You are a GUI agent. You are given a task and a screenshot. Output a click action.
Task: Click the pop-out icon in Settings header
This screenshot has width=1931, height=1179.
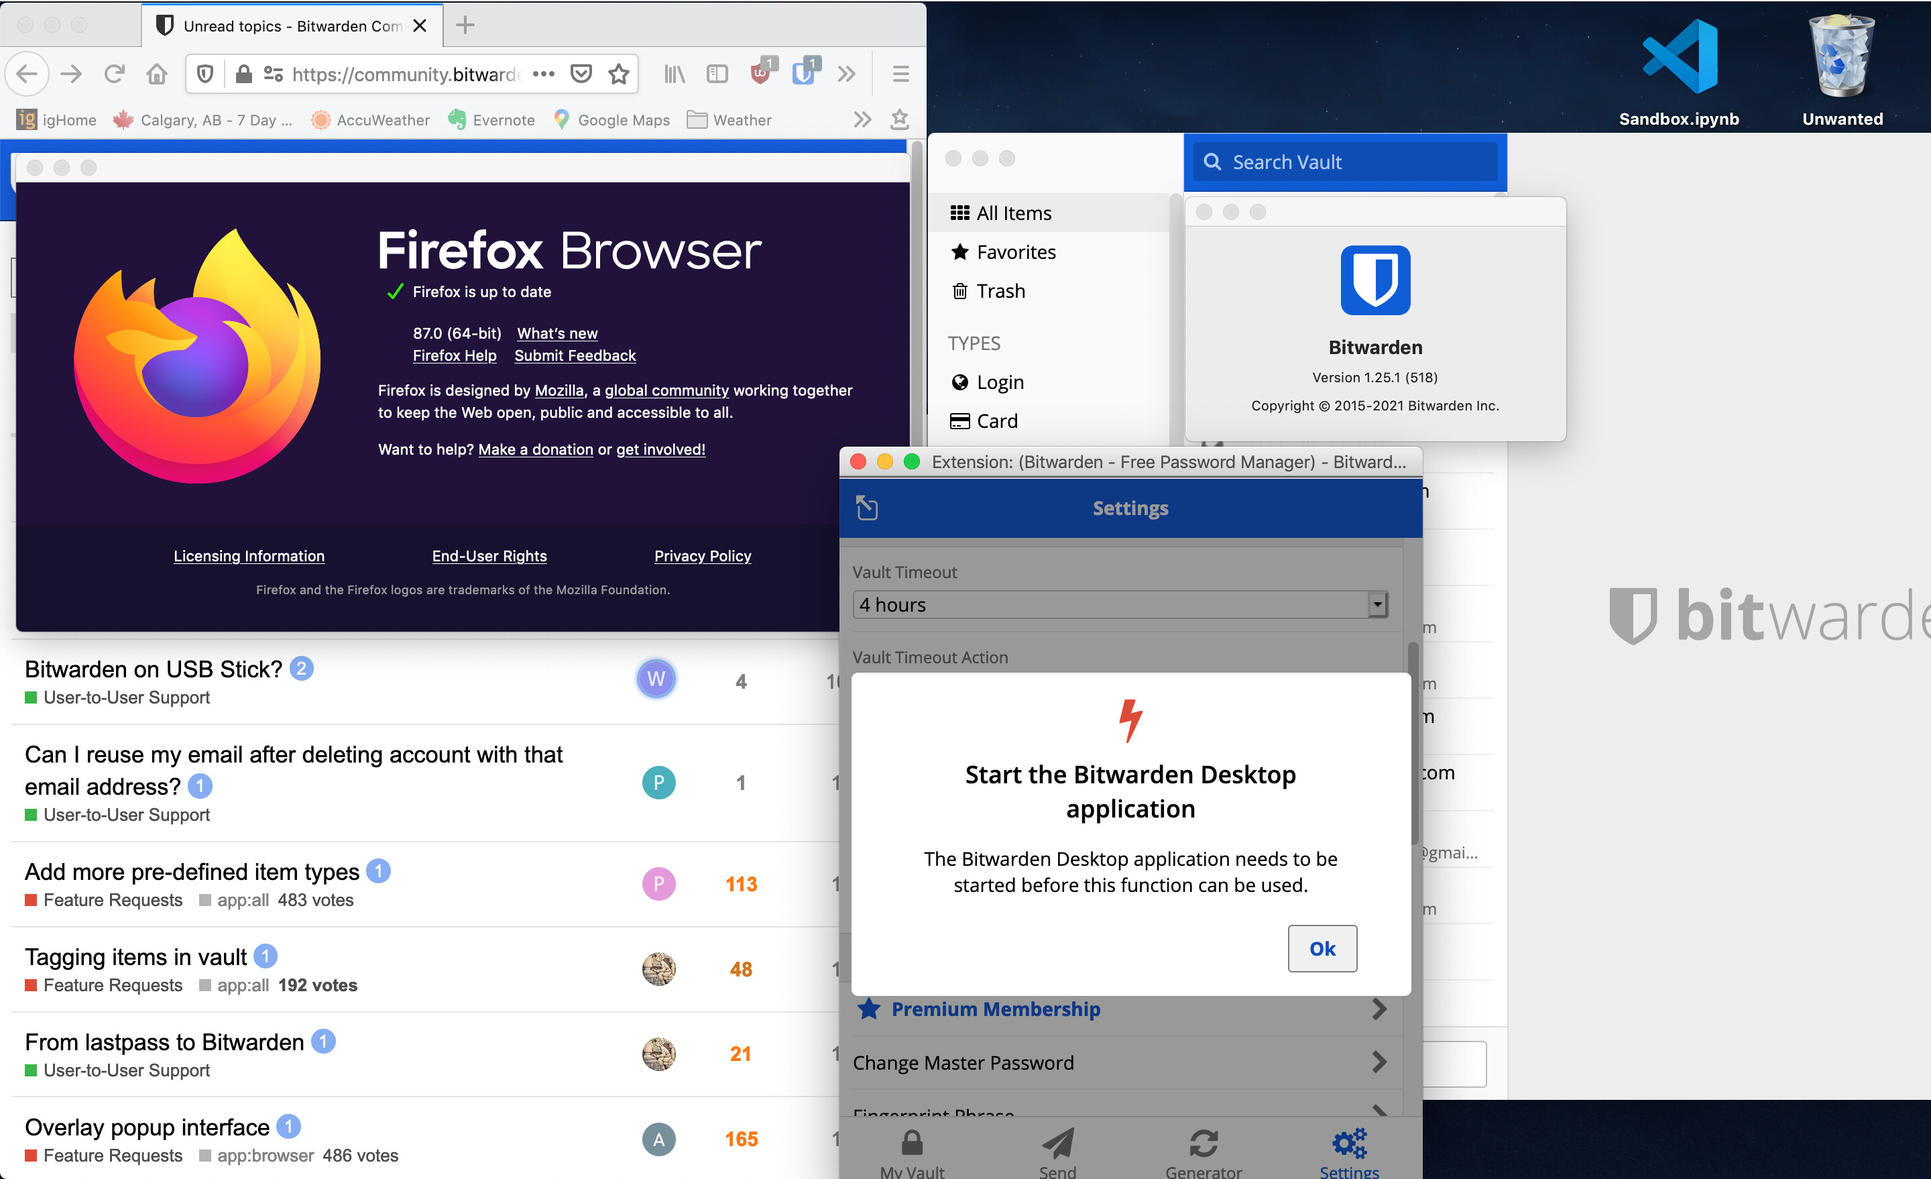[x=867, y=508]
